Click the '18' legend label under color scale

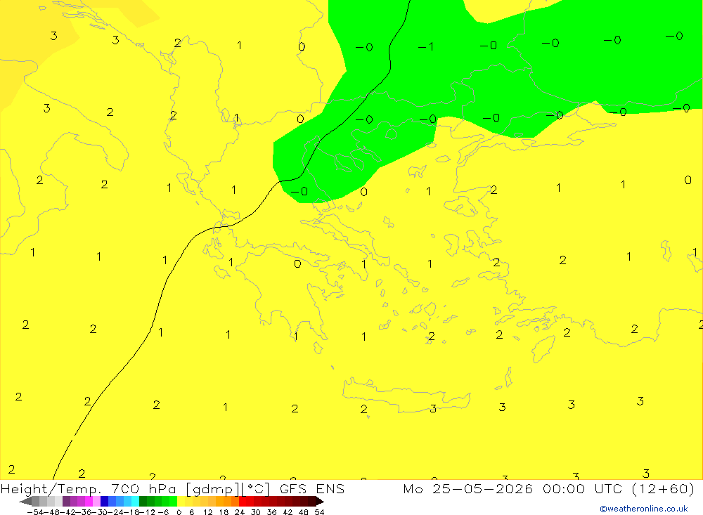224,512
